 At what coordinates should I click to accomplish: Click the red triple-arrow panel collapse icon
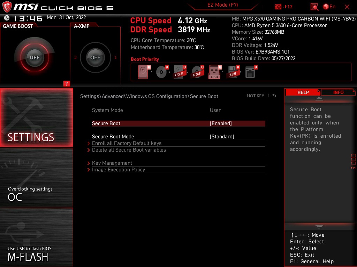[x=353, y=168]
